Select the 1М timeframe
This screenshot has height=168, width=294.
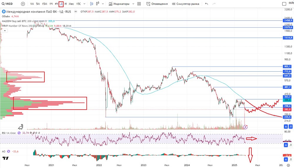pyautogui.click(x=32, y=4)
